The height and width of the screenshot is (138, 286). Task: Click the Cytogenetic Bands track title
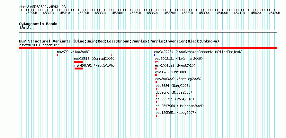click(38, 24)
